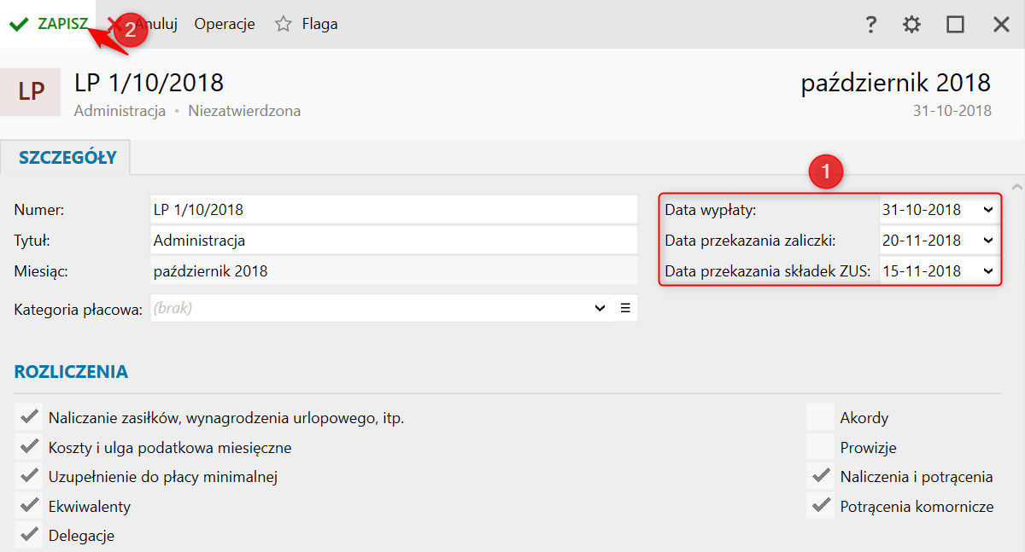Click into the Numer text field

point(393,209)
